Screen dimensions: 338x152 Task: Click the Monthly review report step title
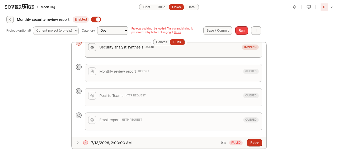tap(118, 71)
